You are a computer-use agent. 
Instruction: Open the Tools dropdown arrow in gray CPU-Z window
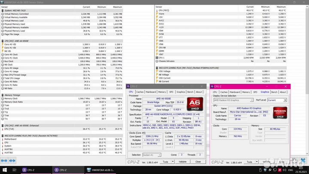pos(173,162)
